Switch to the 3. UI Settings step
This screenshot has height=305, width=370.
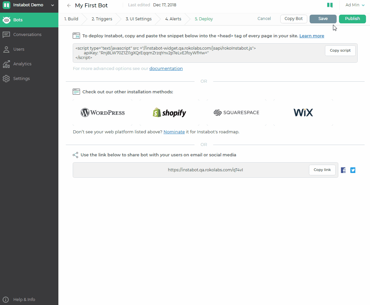pos(138,19)
